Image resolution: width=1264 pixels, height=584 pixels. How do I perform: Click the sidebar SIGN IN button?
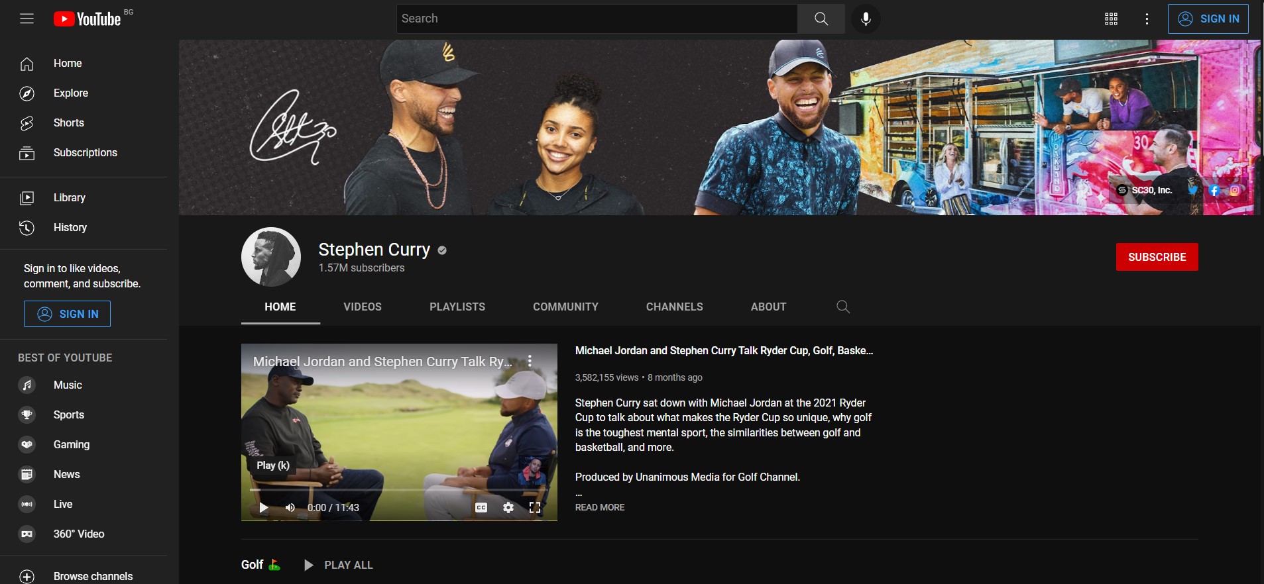(x=67, y=314)
